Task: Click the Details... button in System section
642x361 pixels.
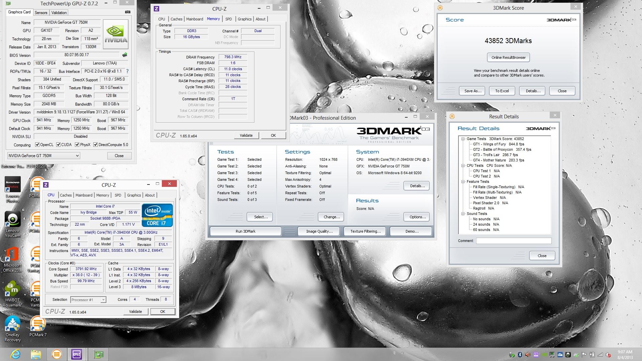Action: (417, 186)
